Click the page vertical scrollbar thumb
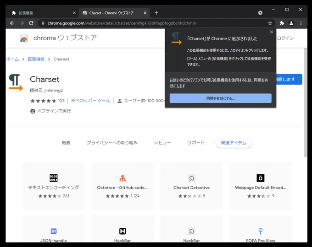 306,102
